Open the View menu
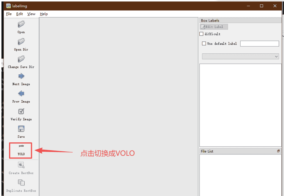 click(x=31, y=14)
